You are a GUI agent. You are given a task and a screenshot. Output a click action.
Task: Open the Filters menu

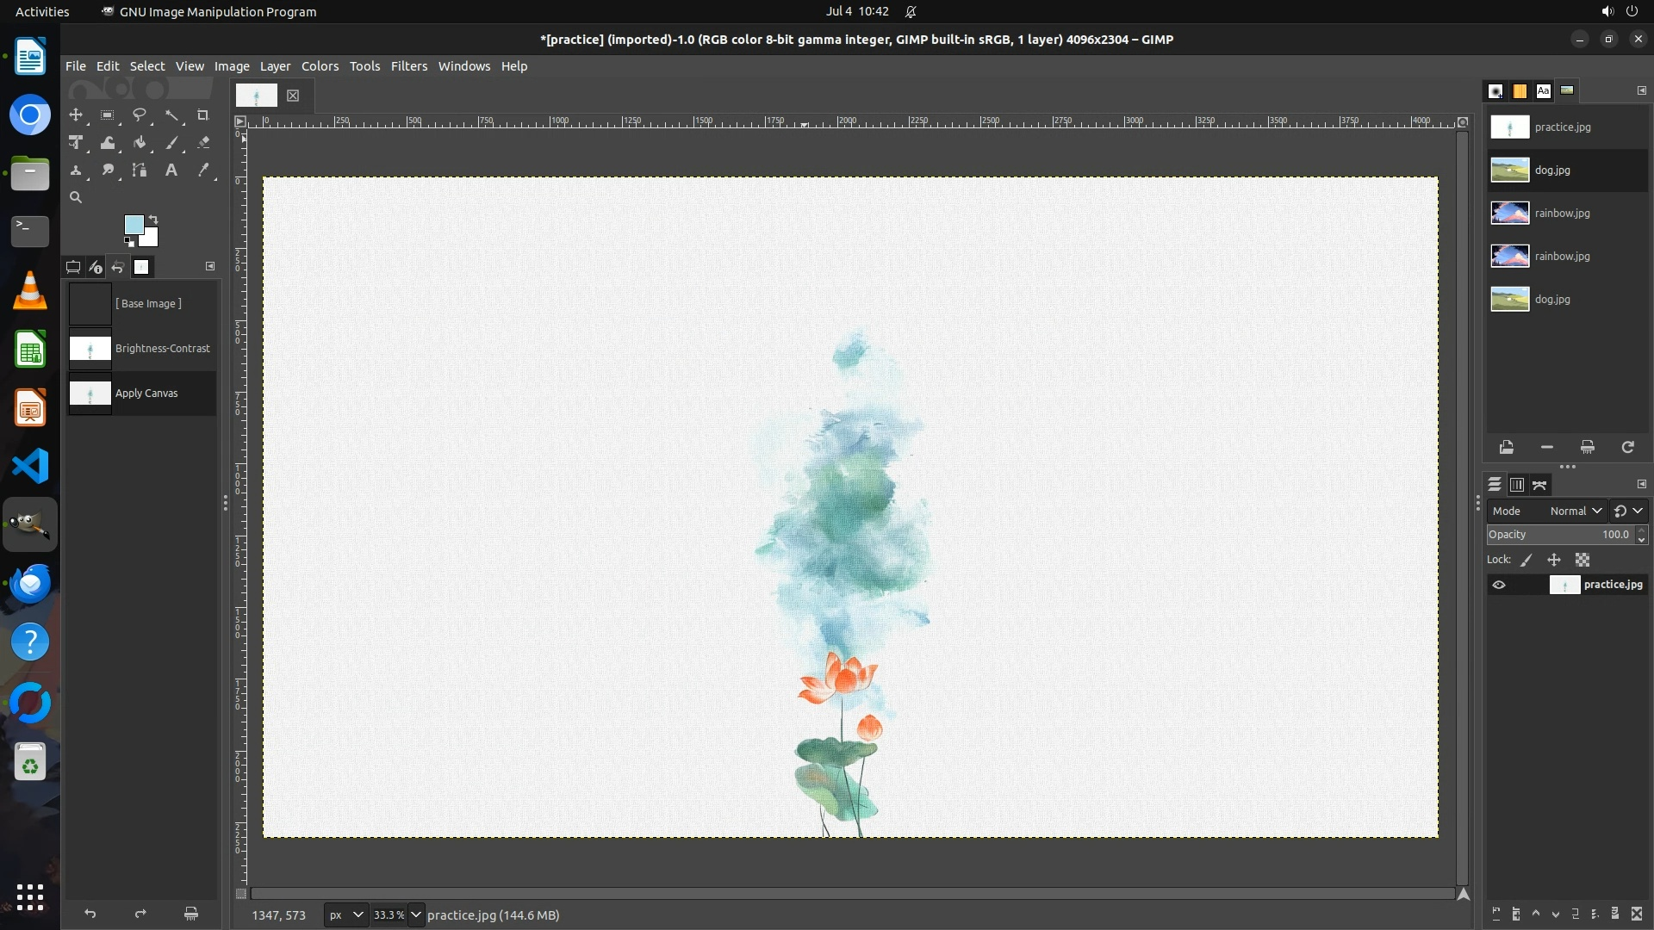coord(408,66)
